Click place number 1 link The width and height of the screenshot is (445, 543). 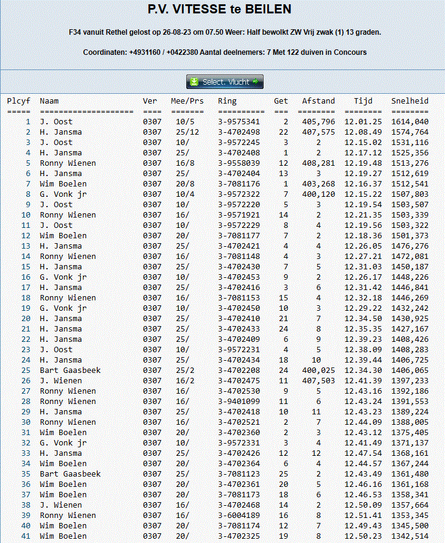click(28, 122)
